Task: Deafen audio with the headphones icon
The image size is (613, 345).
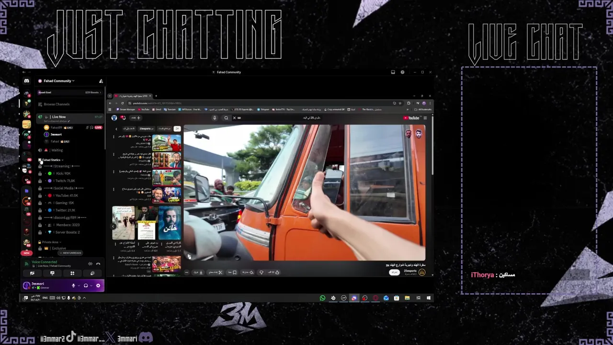Action: click(86, 286)
